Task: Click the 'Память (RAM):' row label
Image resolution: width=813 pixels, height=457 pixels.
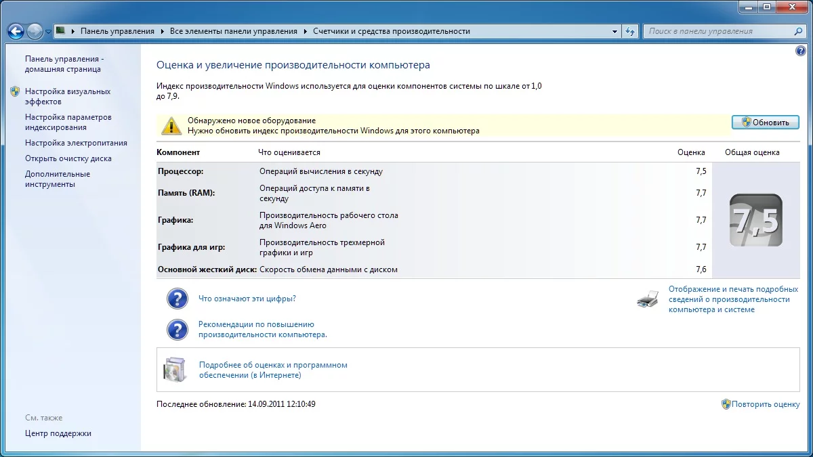Action: (186, 193)
